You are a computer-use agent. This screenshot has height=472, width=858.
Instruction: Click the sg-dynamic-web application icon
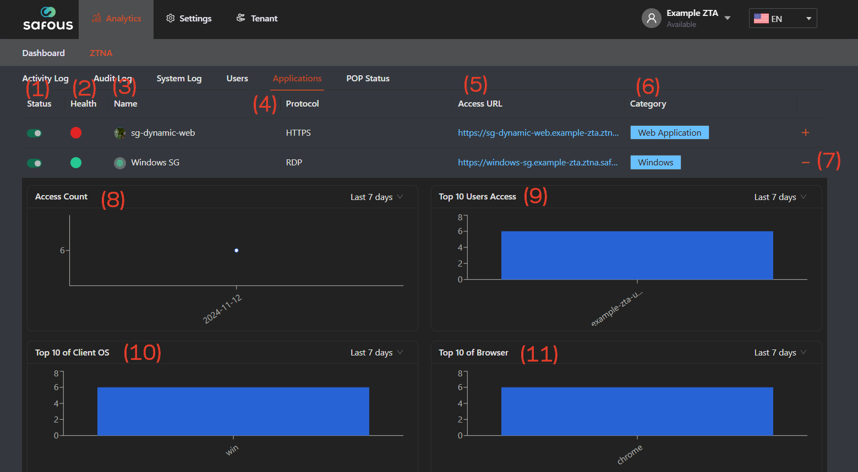coord(119,133)
